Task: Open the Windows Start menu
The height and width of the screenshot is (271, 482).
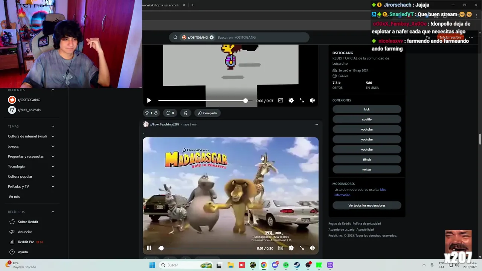Action: point(152,265)
